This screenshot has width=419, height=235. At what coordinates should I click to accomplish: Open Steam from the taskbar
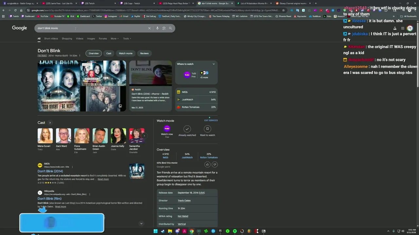163,231
